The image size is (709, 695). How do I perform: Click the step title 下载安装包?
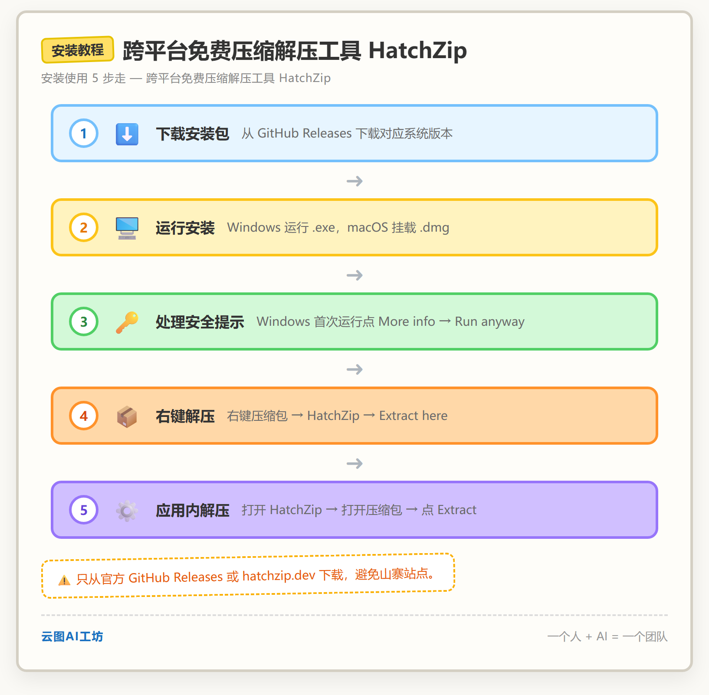(192, 134)
